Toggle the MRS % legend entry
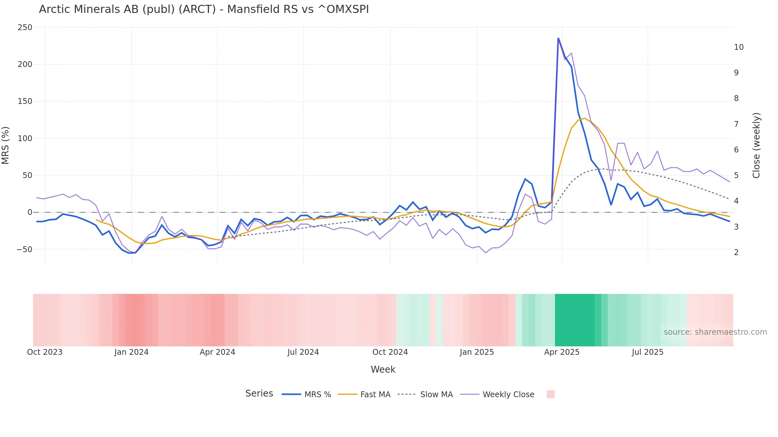778x437 pixels. (306, 394)
